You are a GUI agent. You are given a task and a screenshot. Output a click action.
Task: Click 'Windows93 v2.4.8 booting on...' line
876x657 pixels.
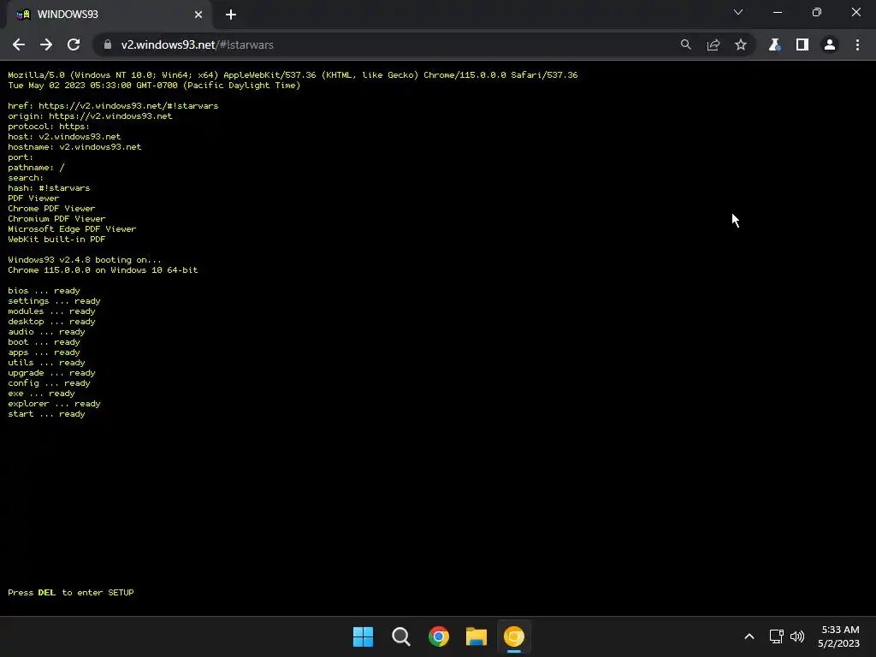85,260
